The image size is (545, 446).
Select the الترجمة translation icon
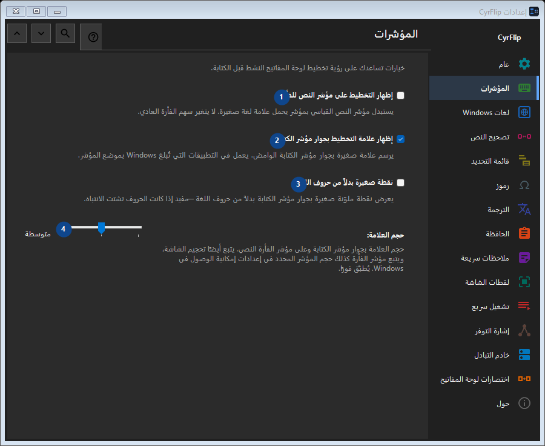[x=524, y=209]
